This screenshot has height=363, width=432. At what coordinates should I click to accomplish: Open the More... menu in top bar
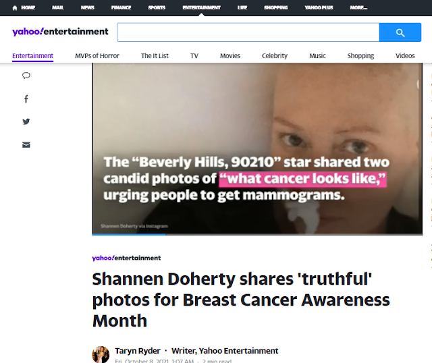pyautogui.click(x=358, y=7)
